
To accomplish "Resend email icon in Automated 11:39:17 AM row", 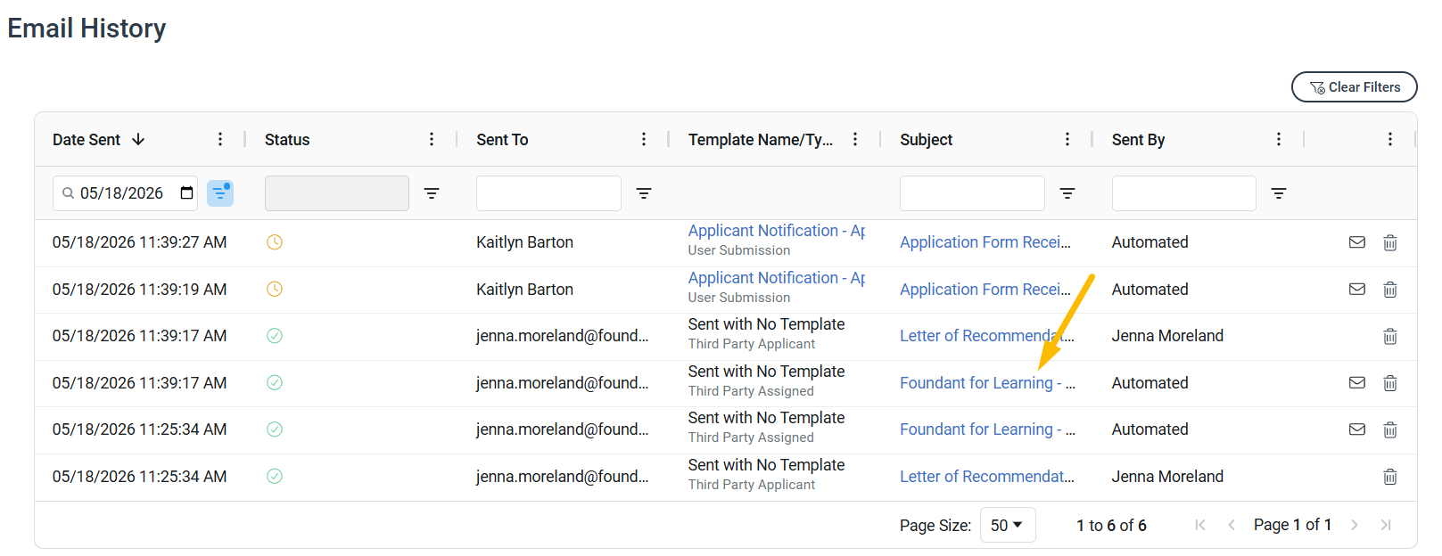I will pos(1357,382).
